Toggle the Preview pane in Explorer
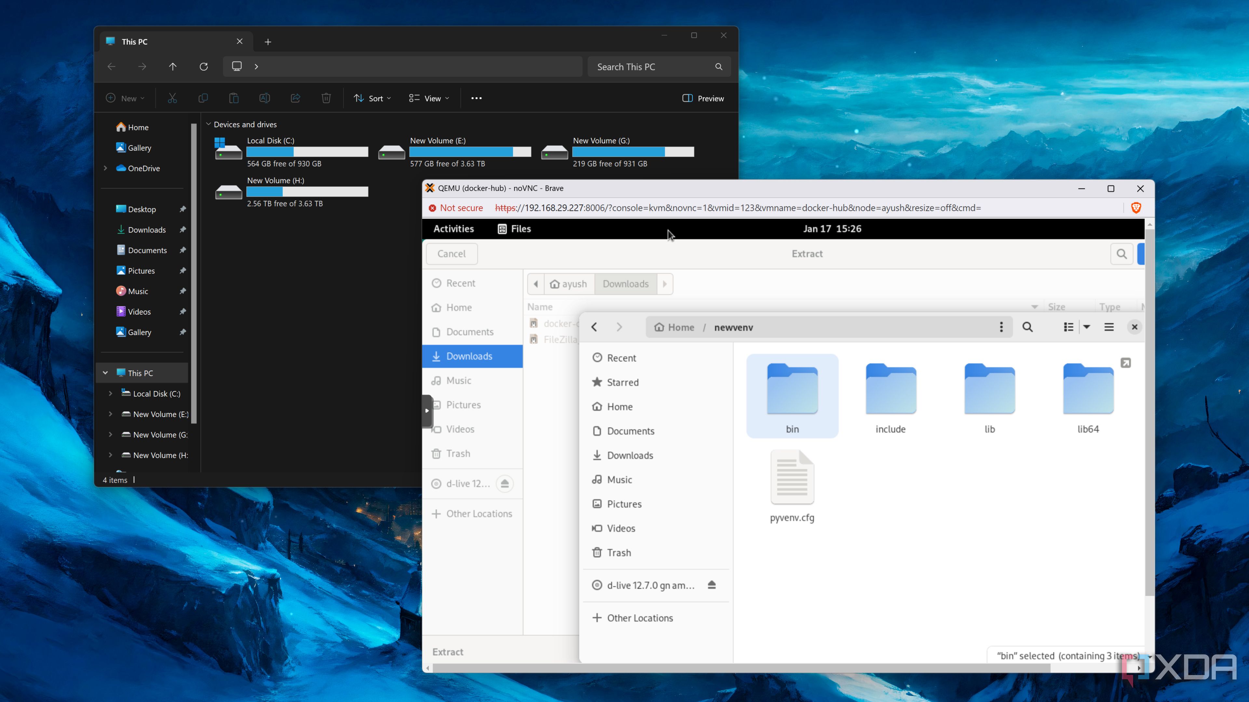This screenshot has height=702, width=1249. point(703,98)
